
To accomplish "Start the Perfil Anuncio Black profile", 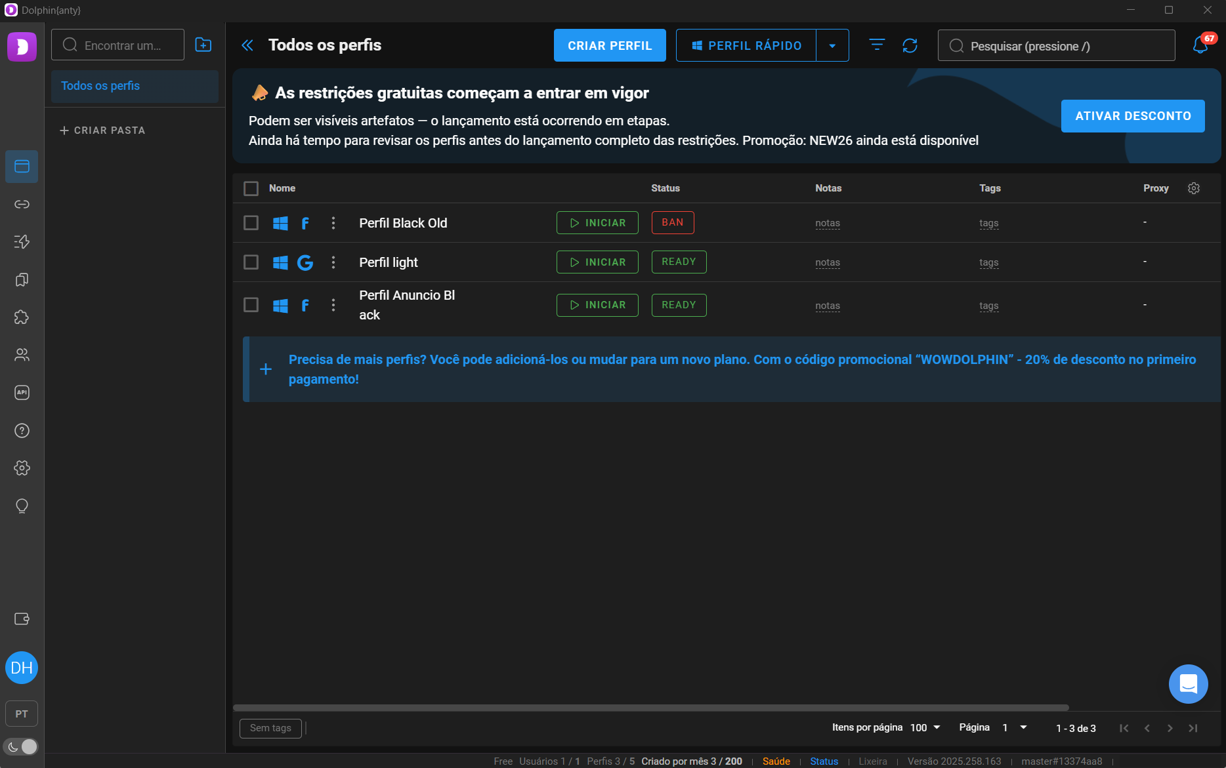I will 597,305.
